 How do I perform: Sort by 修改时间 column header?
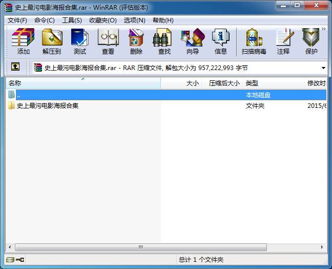click(316, 83)
